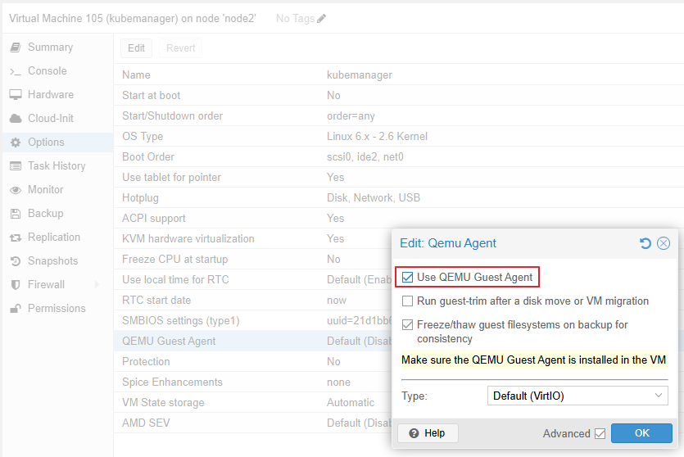Select the KVM hardware virtualization row
Image resolution: width=684 pixels, height=457 pixels.
point(252,238)
